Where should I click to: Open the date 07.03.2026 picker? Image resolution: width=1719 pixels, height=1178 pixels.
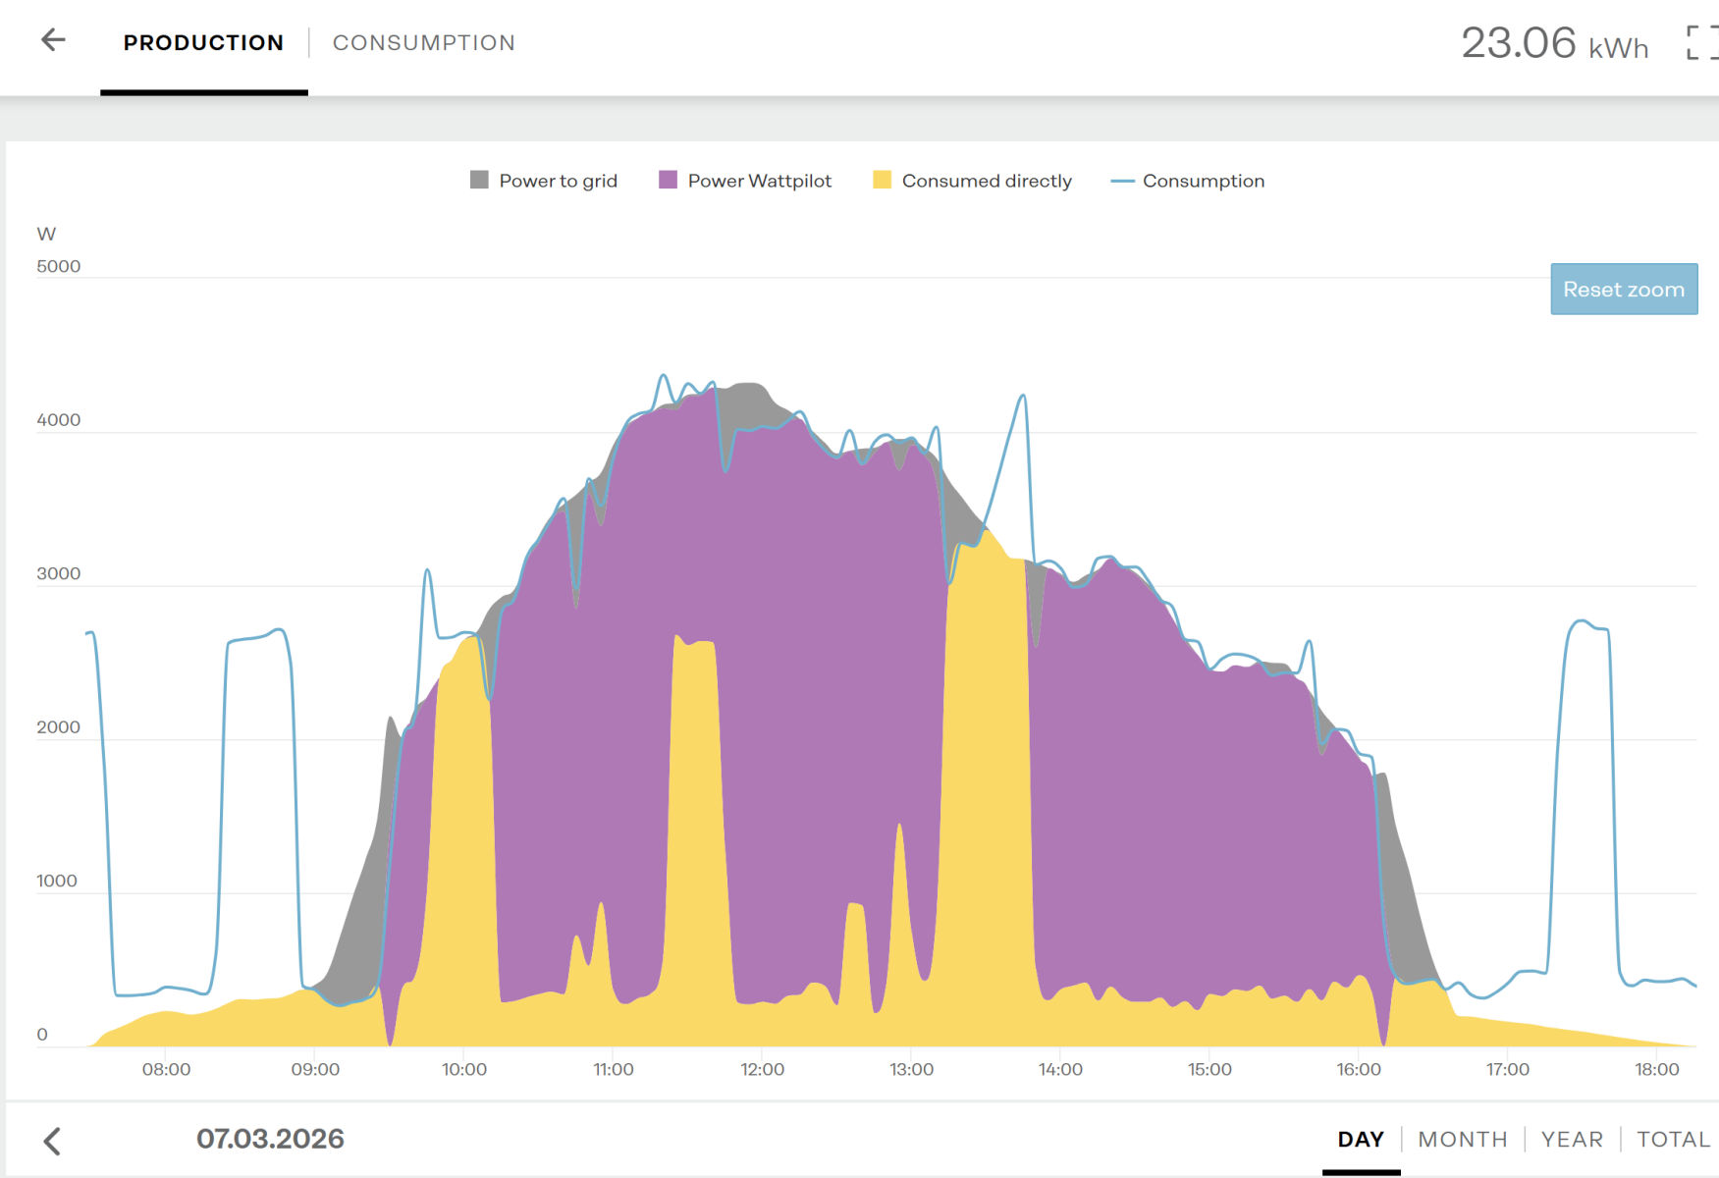coord(270,1139)
